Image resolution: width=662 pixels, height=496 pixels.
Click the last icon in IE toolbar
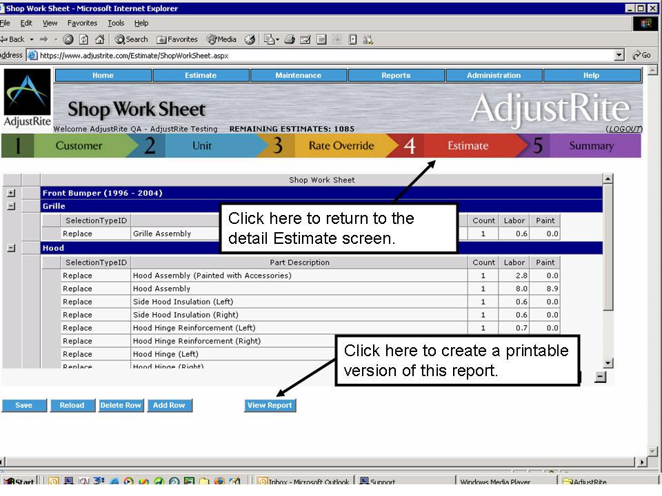368,39
